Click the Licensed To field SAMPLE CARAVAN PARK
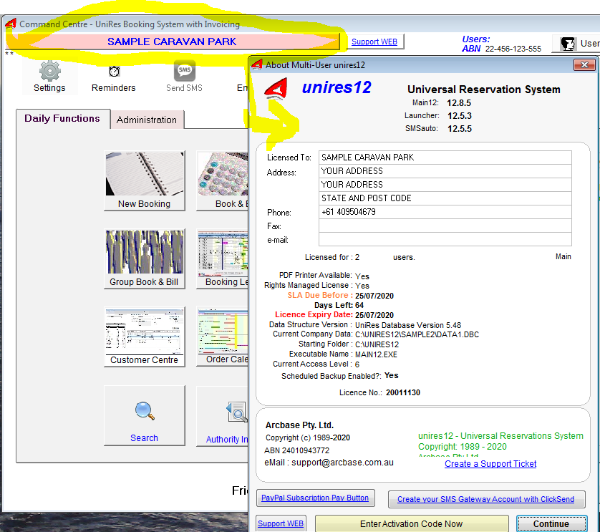 (445, 158)
